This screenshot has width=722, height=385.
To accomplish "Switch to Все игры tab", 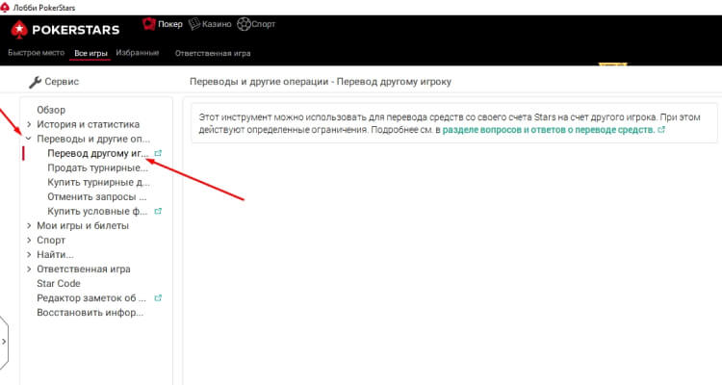I will 90,54.
